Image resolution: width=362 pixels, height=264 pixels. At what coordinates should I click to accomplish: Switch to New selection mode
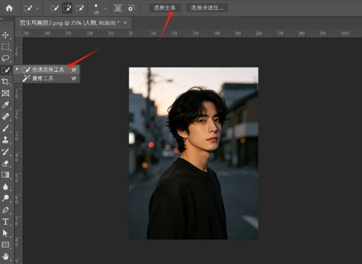(54, 8)
